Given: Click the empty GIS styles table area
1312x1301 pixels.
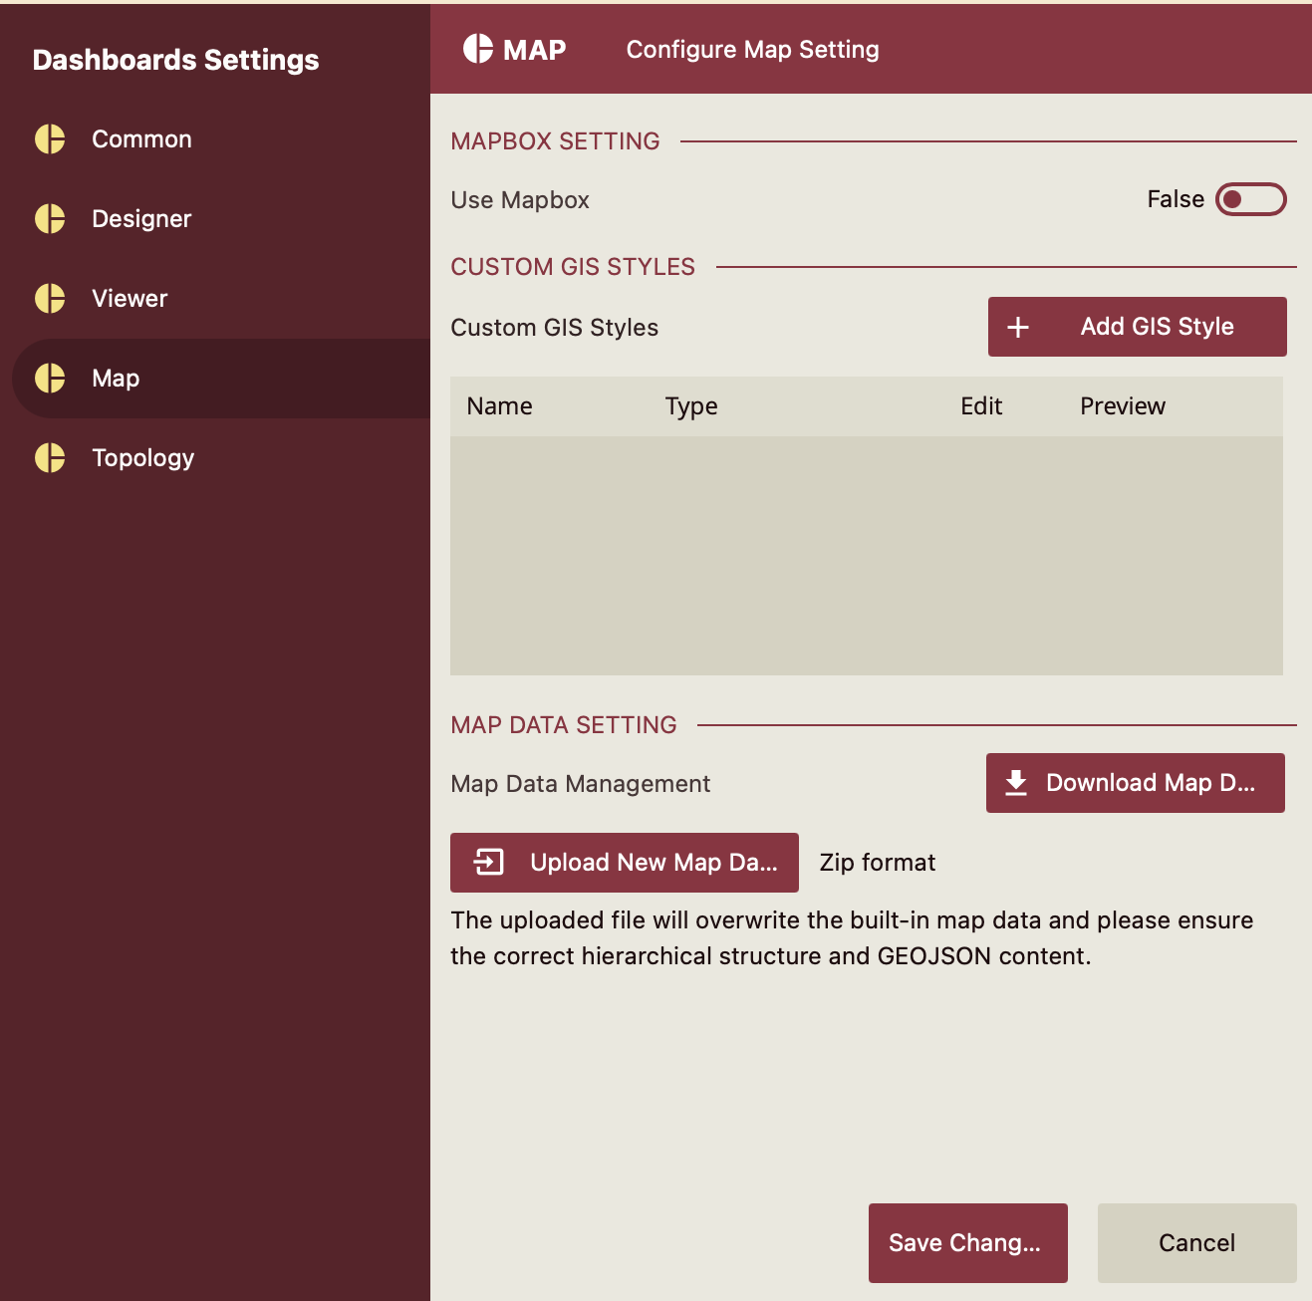Looking at the screenshot, I should tap(866, 556).
